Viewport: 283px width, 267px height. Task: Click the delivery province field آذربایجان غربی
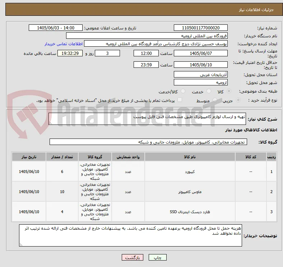click(x=201, y=74)
